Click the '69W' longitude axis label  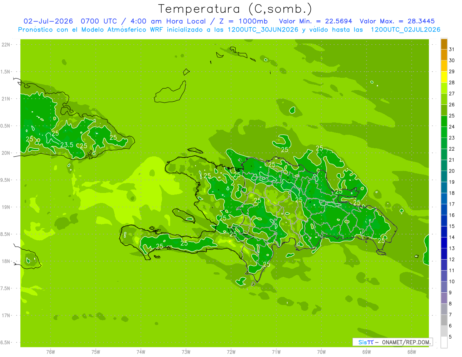[x=367, y=352]
